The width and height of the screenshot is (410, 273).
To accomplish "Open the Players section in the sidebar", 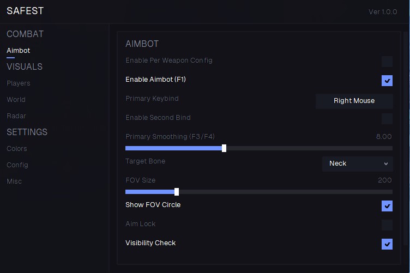I will (19, 83).
